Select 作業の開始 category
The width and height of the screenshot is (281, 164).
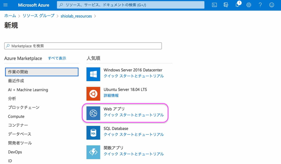pos(42,72)
